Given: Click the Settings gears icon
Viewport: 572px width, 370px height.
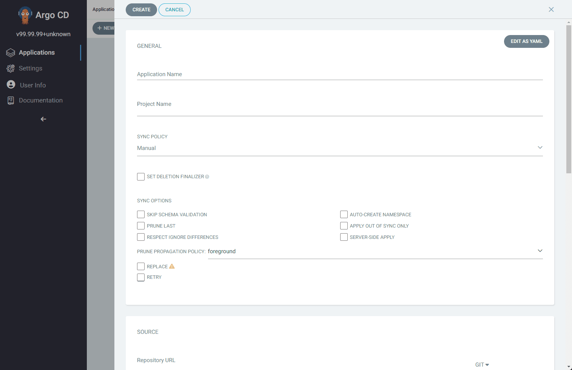Looking at the screenshot, I should tap(11, 69).
